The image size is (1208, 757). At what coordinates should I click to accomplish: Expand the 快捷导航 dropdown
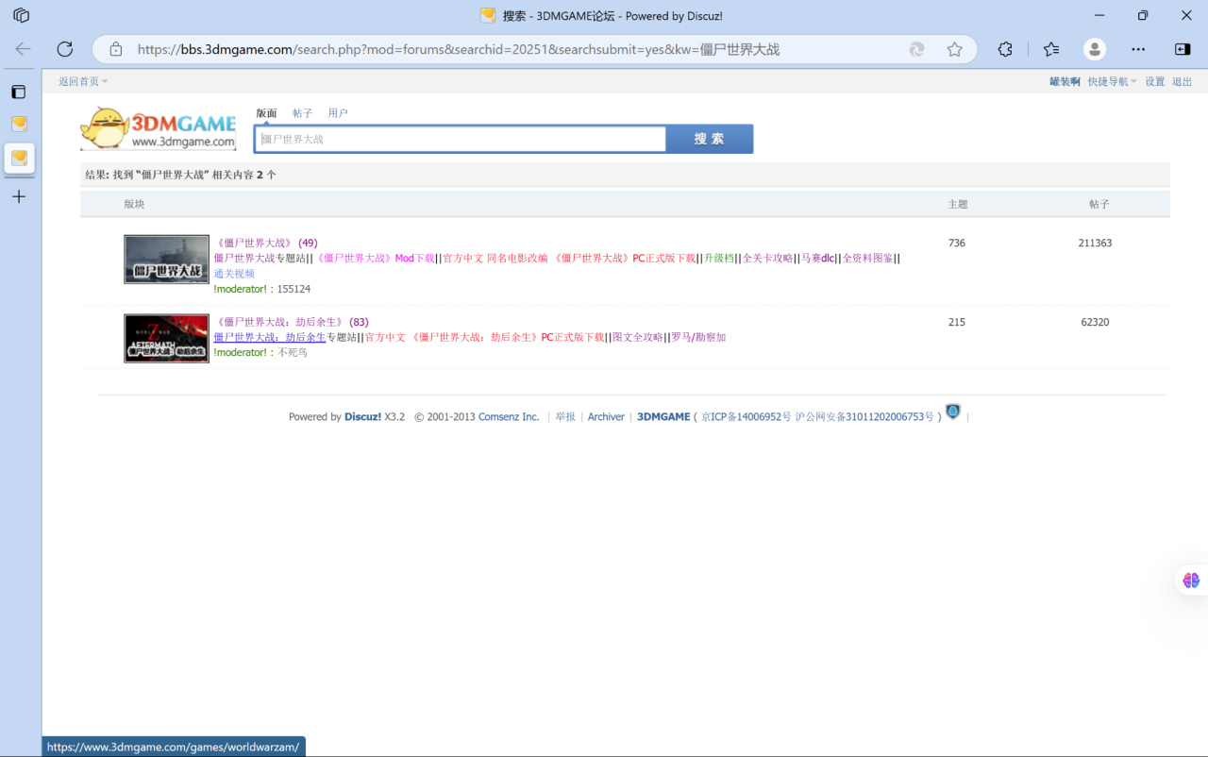point(1112,82)
